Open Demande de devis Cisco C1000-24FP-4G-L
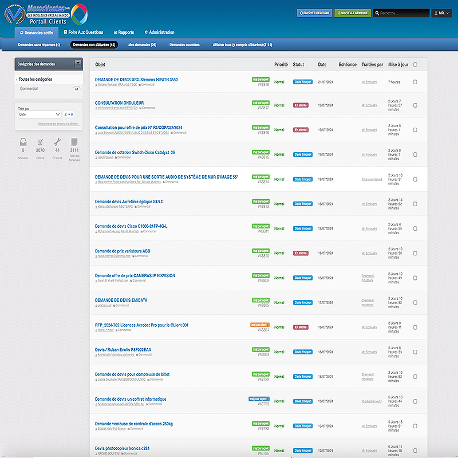This screenshot has width=458, height=458. 131,226
